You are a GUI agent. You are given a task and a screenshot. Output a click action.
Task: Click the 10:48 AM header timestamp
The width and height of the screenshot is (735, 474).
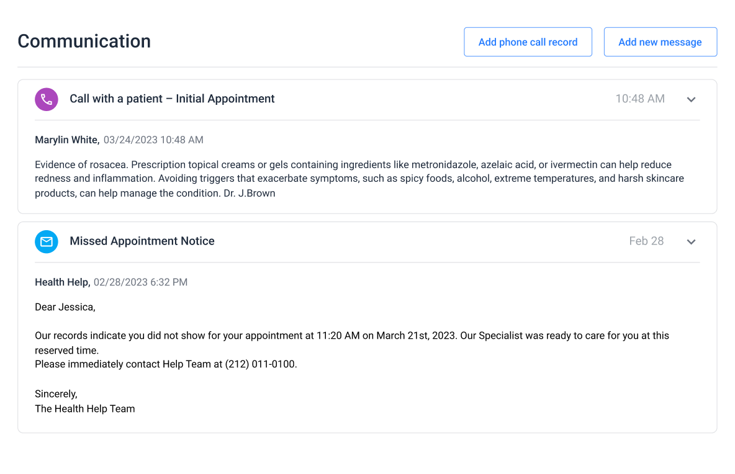tap(639, 99)
